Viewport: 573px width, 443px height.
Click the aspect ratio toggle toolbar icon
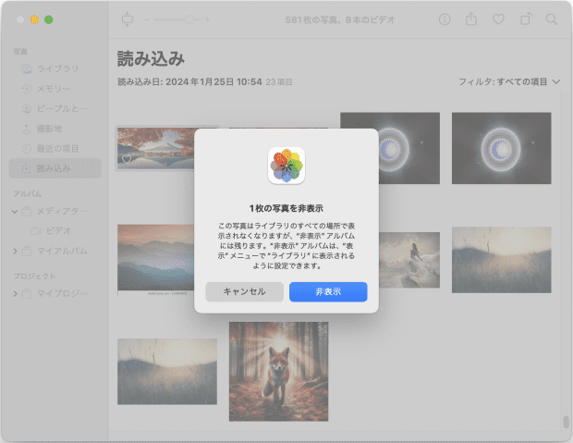(x=128, y=19)
